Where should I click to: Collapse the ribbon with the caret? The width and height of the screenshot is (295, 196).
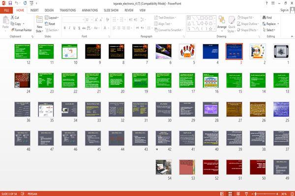point(292,36)
